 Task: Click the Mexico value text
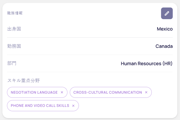[165, 29]
